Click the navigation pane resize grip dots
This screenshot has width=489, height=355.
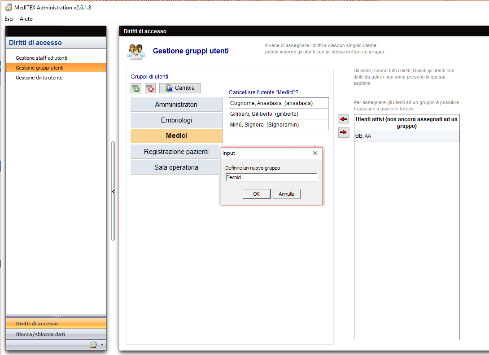coord(56,317)
